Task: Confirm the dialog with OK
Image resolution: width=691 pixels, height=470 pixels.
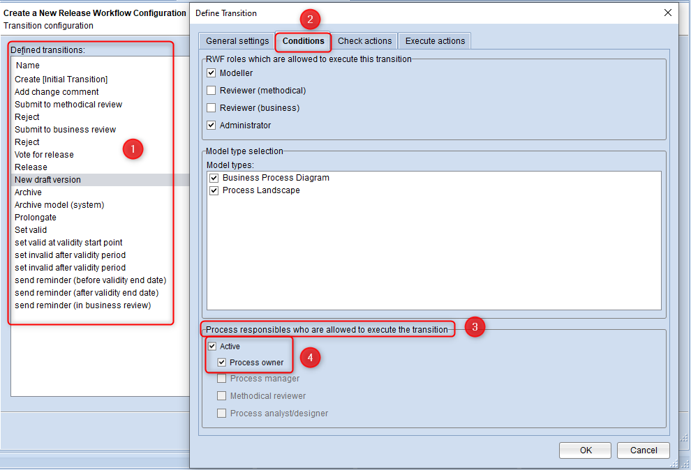Action: tap(585, 450)
